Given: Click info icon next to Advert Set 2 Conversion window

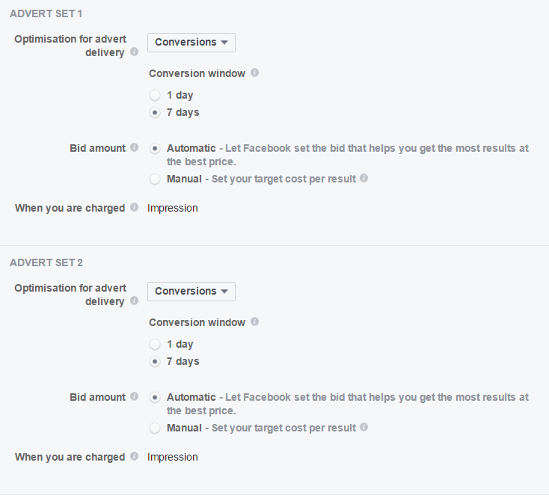Looking at the screenshot, I should (x=255, y=322).
